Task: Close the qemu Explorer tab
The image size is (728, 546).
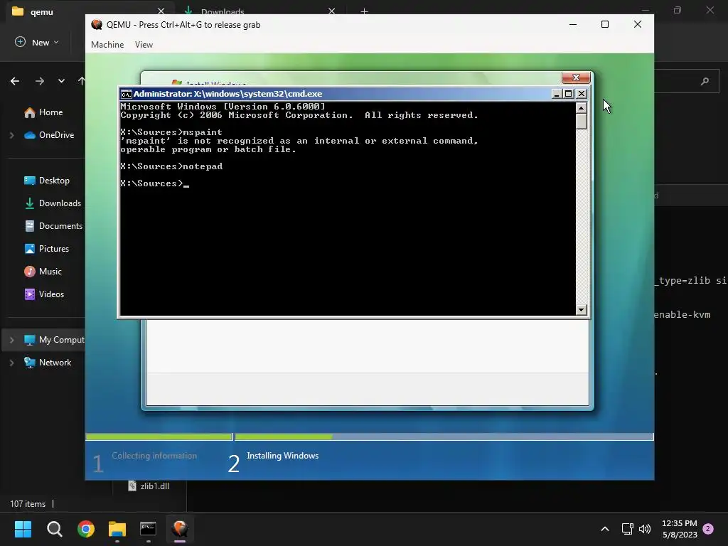Action: coord(161,11)
